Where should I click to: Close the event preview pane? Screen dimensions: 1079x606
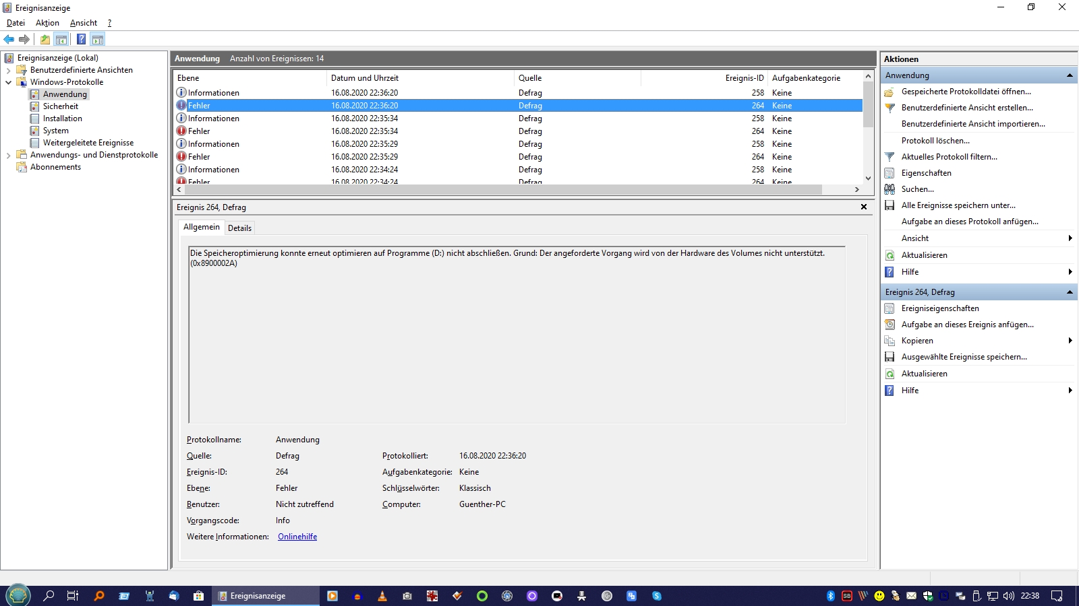tap(864, 207)
